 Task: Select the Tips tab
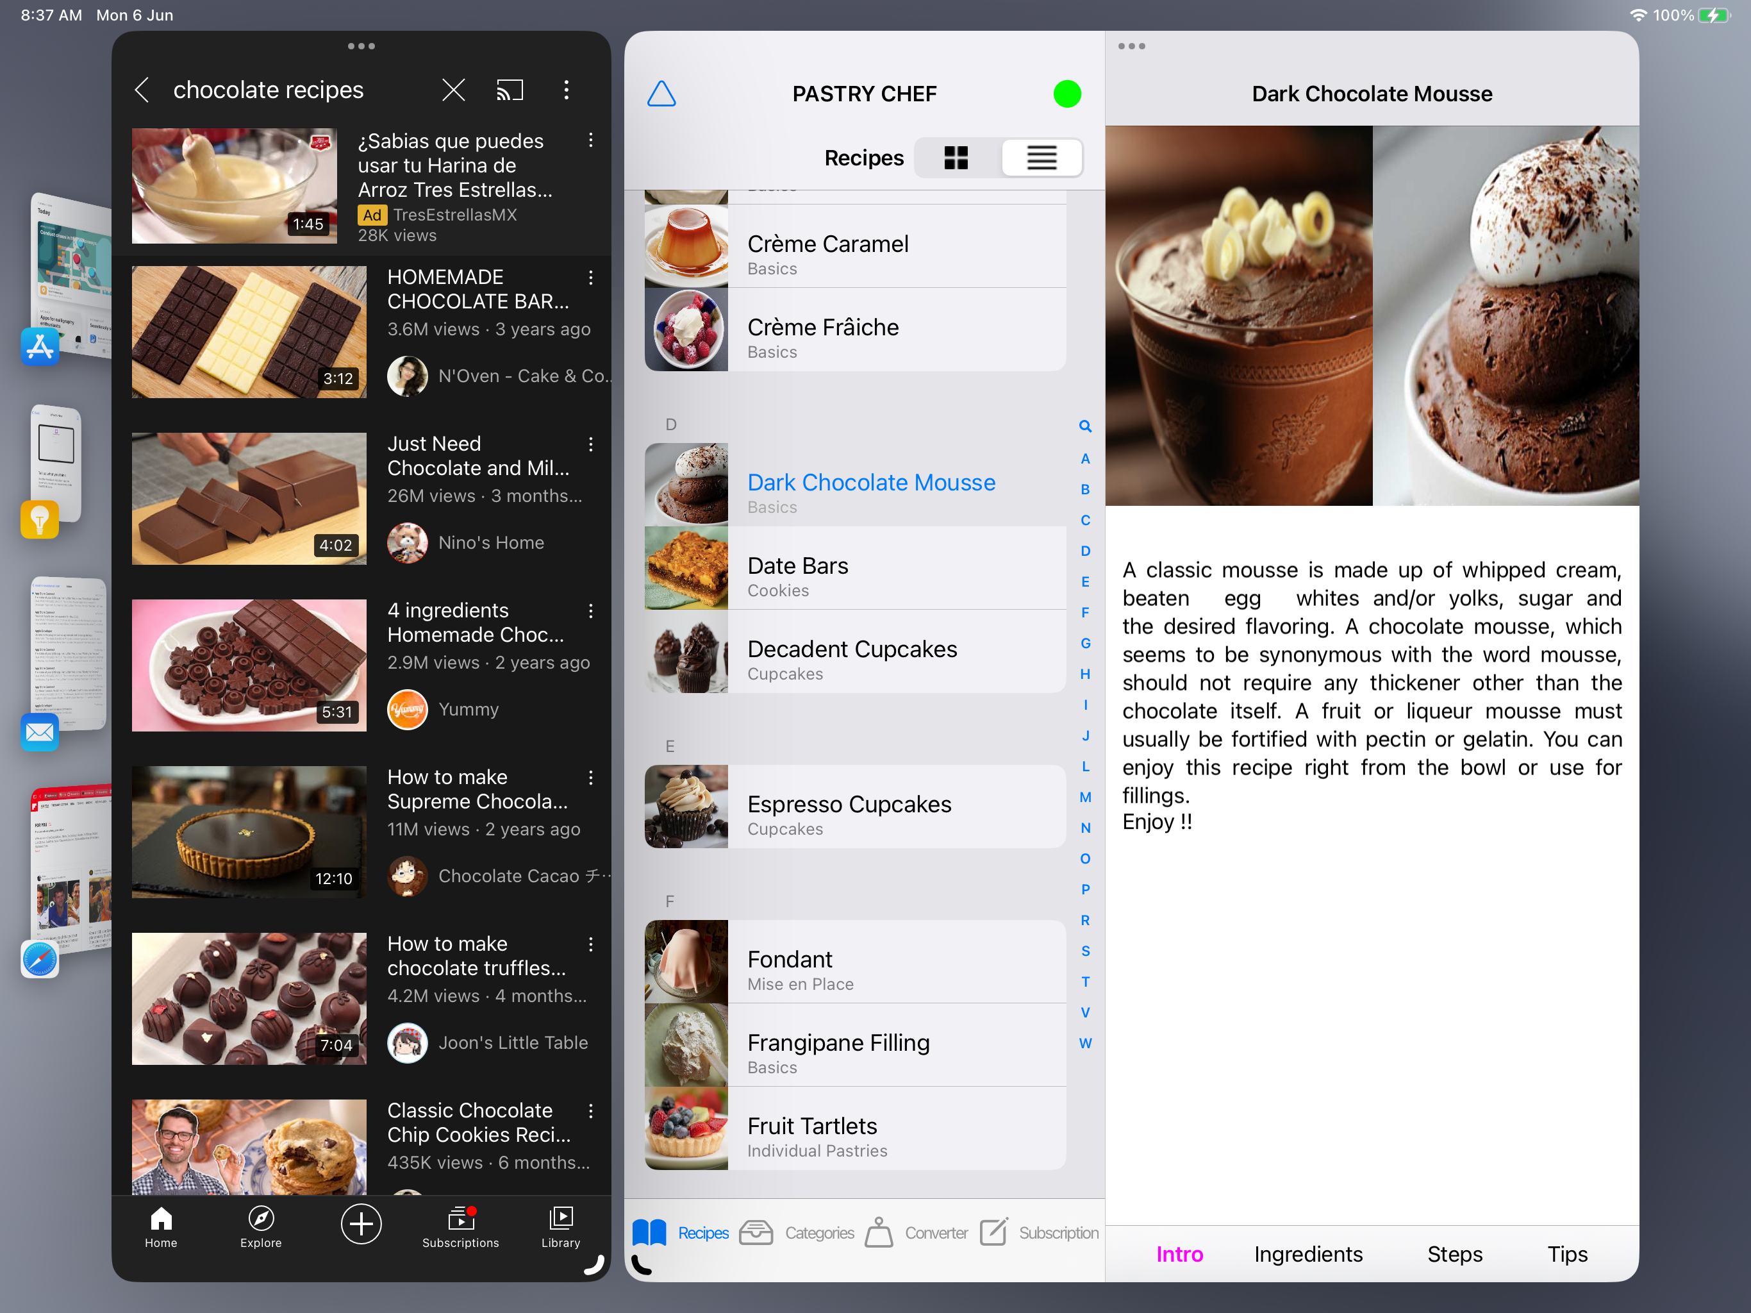click(x=1567, y=1255)
